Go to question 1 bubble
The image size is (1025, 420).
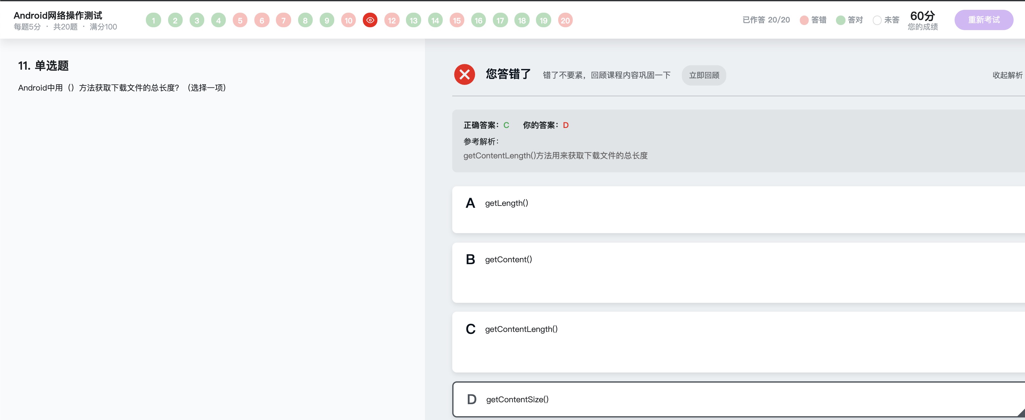tap(153, 20)
